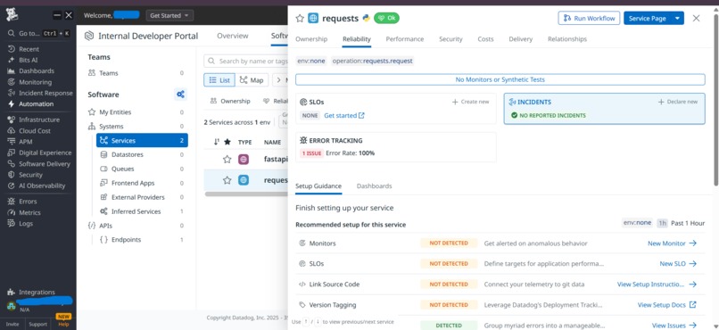This screenshot has height=330, width=719.
Task: Click Help at the sidebar bottom
Action: (63, 324)
